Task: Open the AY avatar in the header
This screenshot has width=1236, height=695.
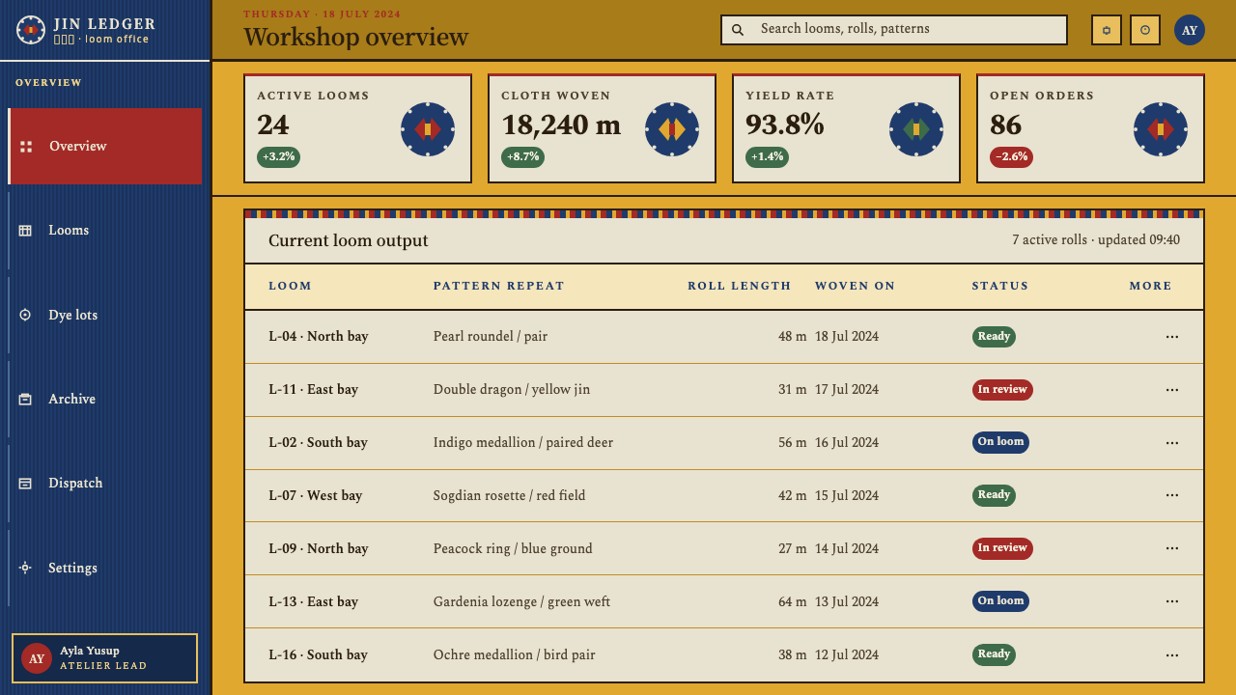Action: (1190, 30)
